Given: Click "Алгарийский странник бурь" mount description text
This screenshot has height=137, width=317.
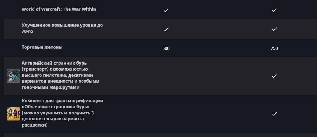Looking at the screenshot, I should click(61, 75).
